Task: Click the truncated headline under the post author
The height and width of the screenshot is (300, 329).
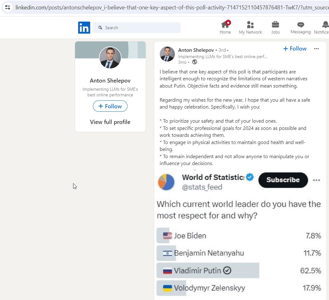Action: coord(223,57)
